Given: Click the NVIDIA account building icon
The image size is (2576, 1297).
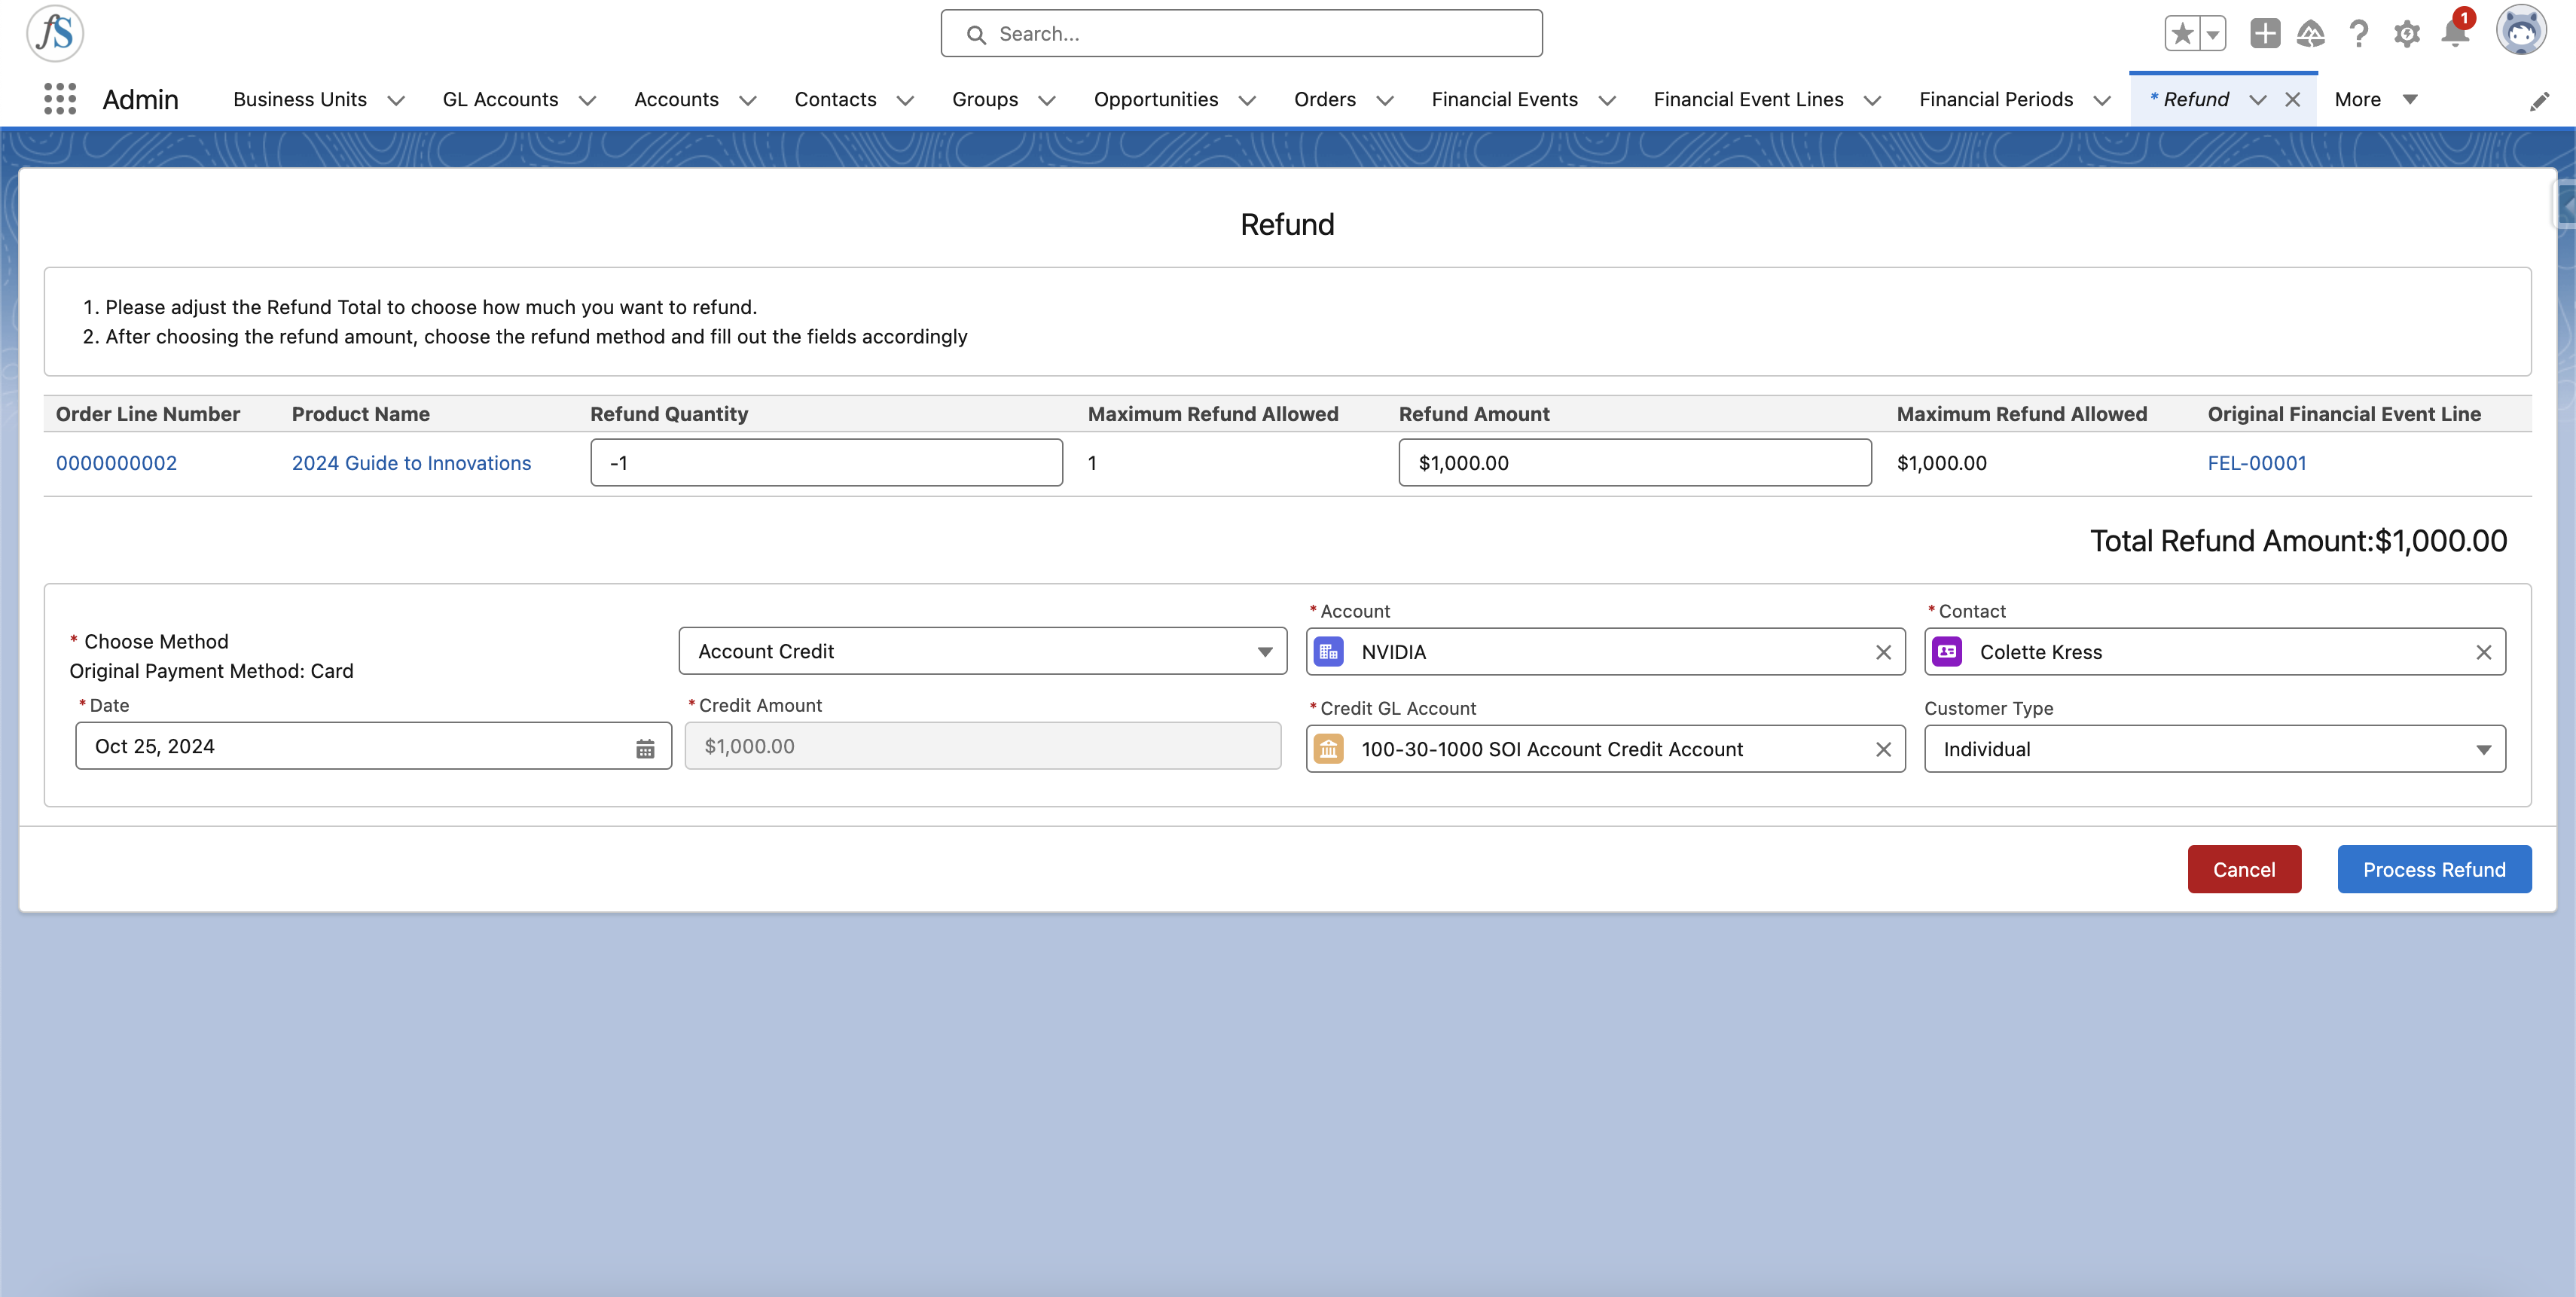Looking at the screenshot, I should pos(1328,652).
